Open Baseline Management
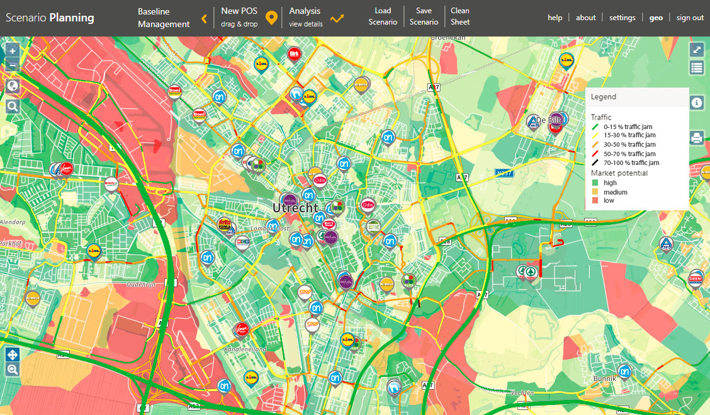 (x=164, y=18)
